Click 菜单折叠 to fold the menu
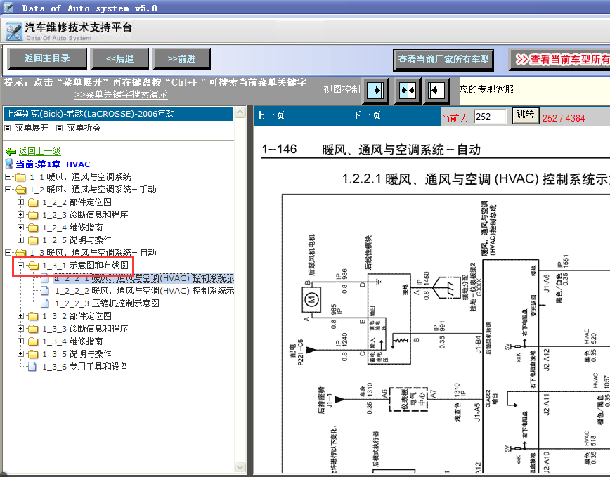This screenshot has width=610, height=477. (x=84, y=128)
